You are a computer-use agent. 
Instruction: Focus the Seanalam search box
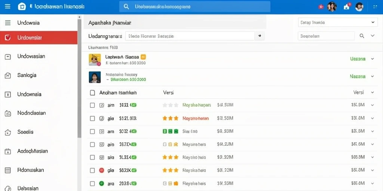[x=326, y=36]
